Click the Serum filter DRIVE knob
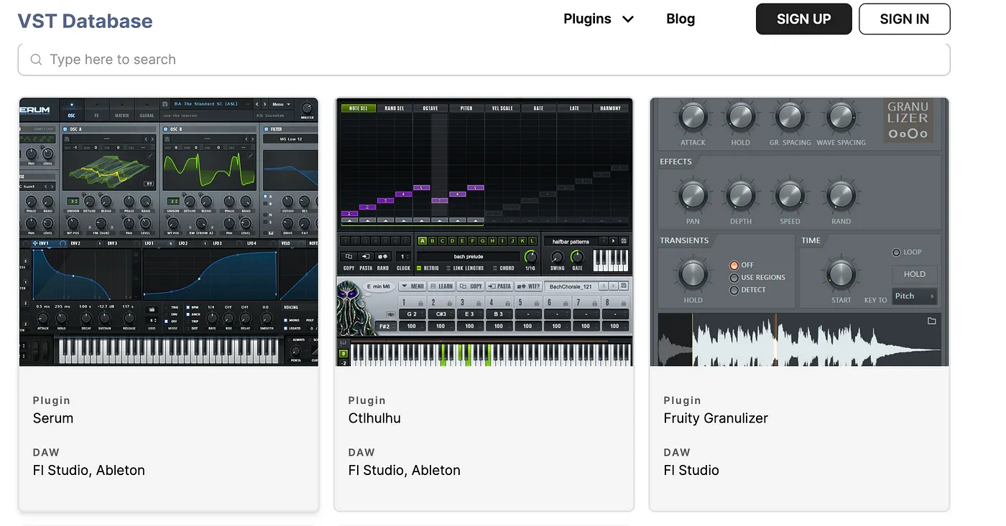Viewport: 1006px width, 526px height. 287,223
